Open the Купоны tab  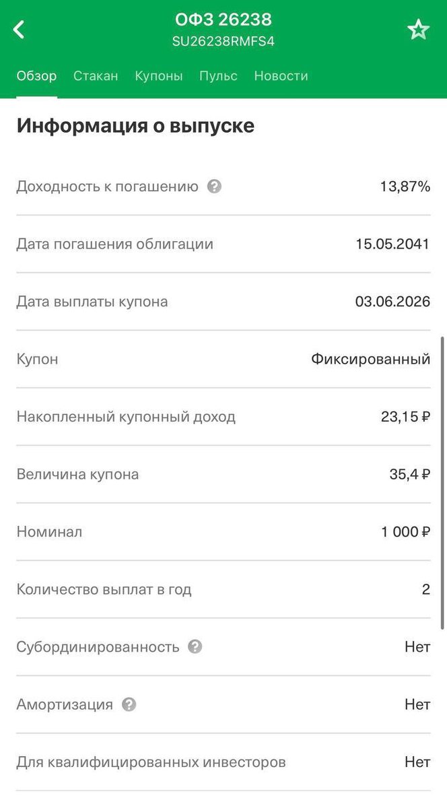[159, 75]
